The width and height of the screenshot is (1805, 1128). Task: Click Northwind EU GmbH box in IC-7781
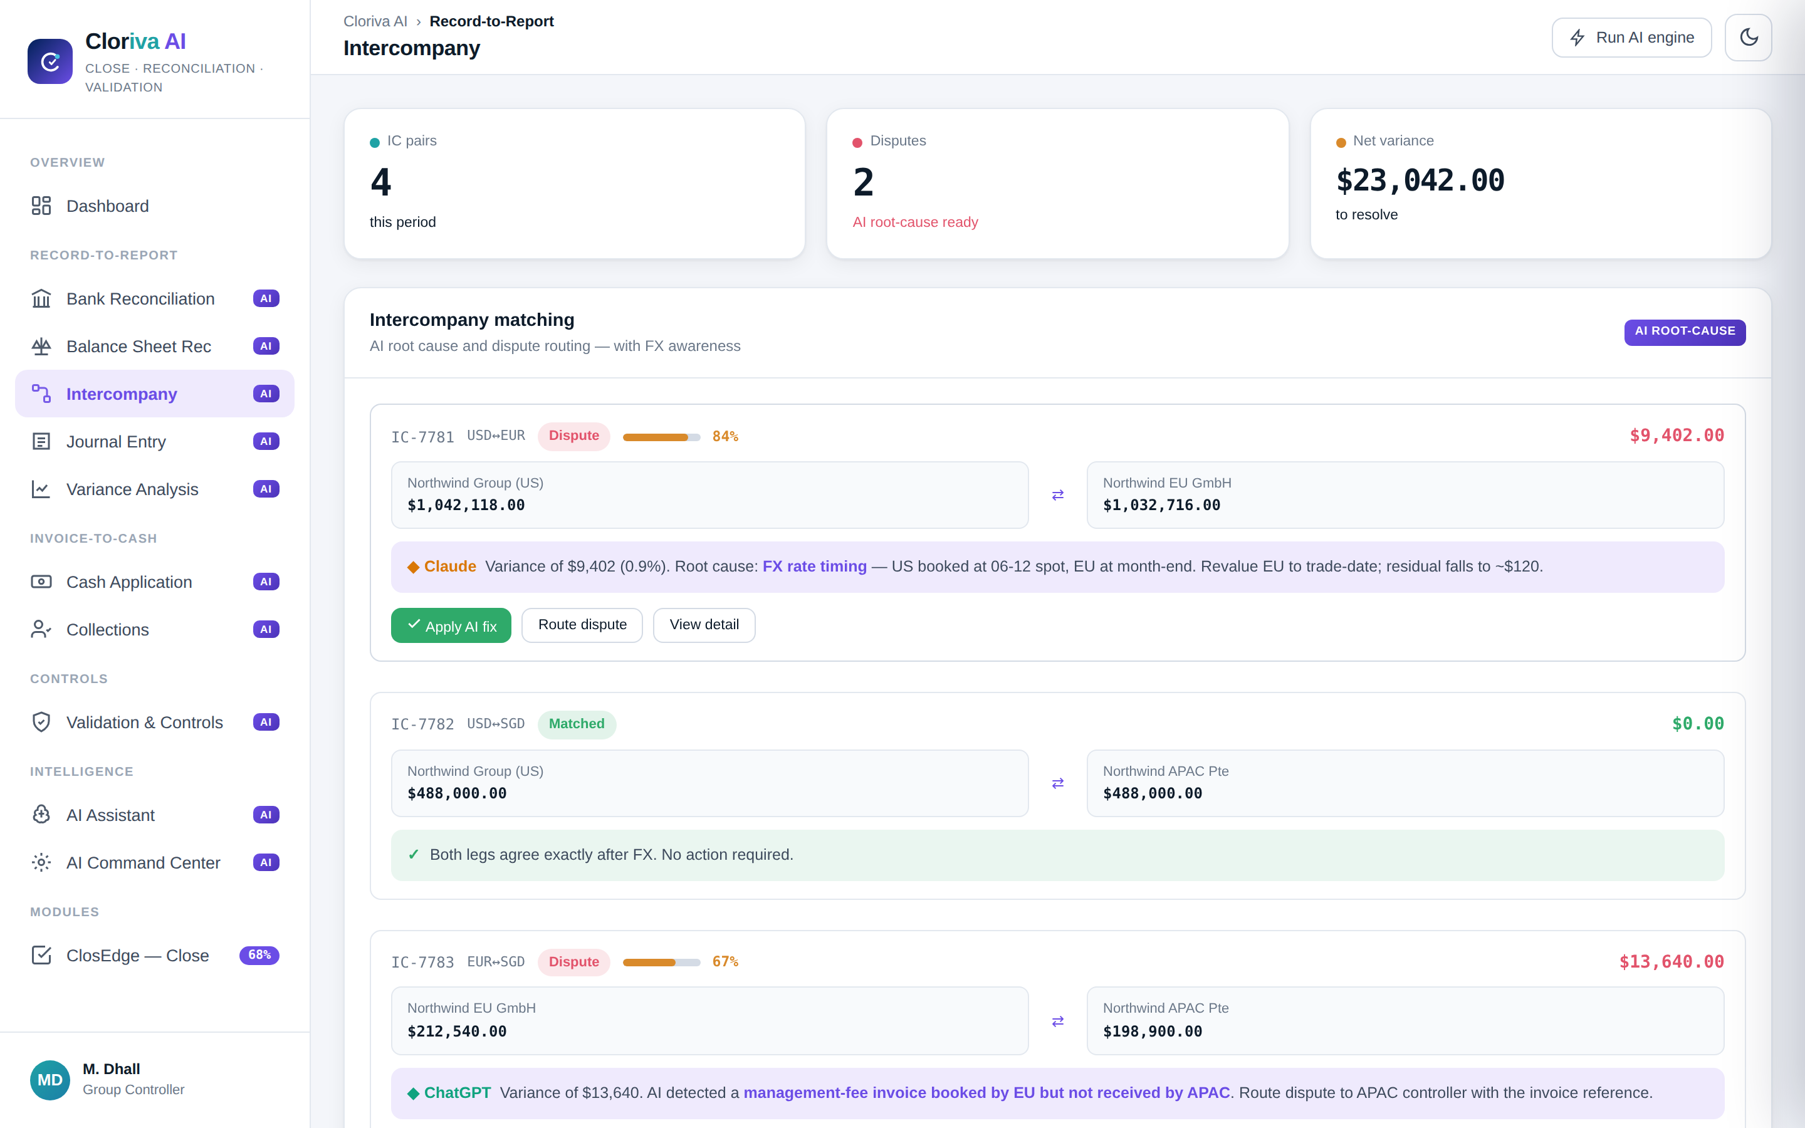tap(1405, 495)
